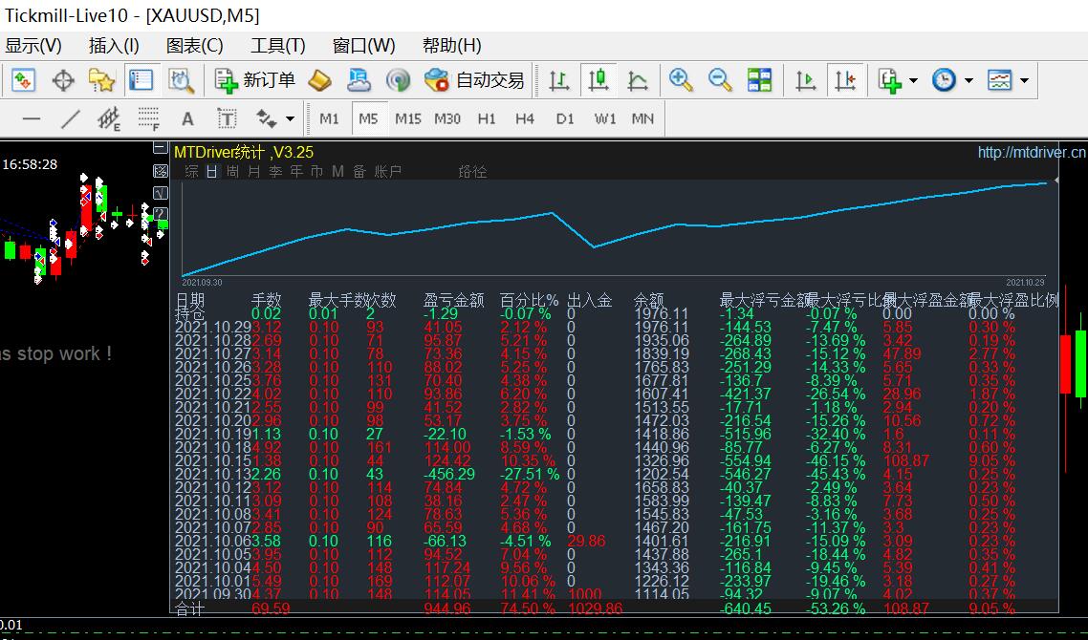
Task: Switch timeframe to H1
Action: click(487, 119)
